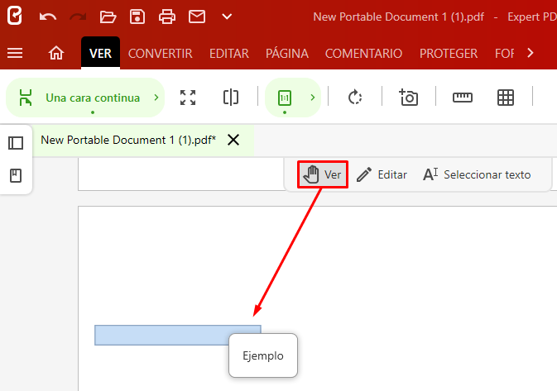Select the VER ribbon tab
This screenshot has height=391, width=557.
coord(100,53)
